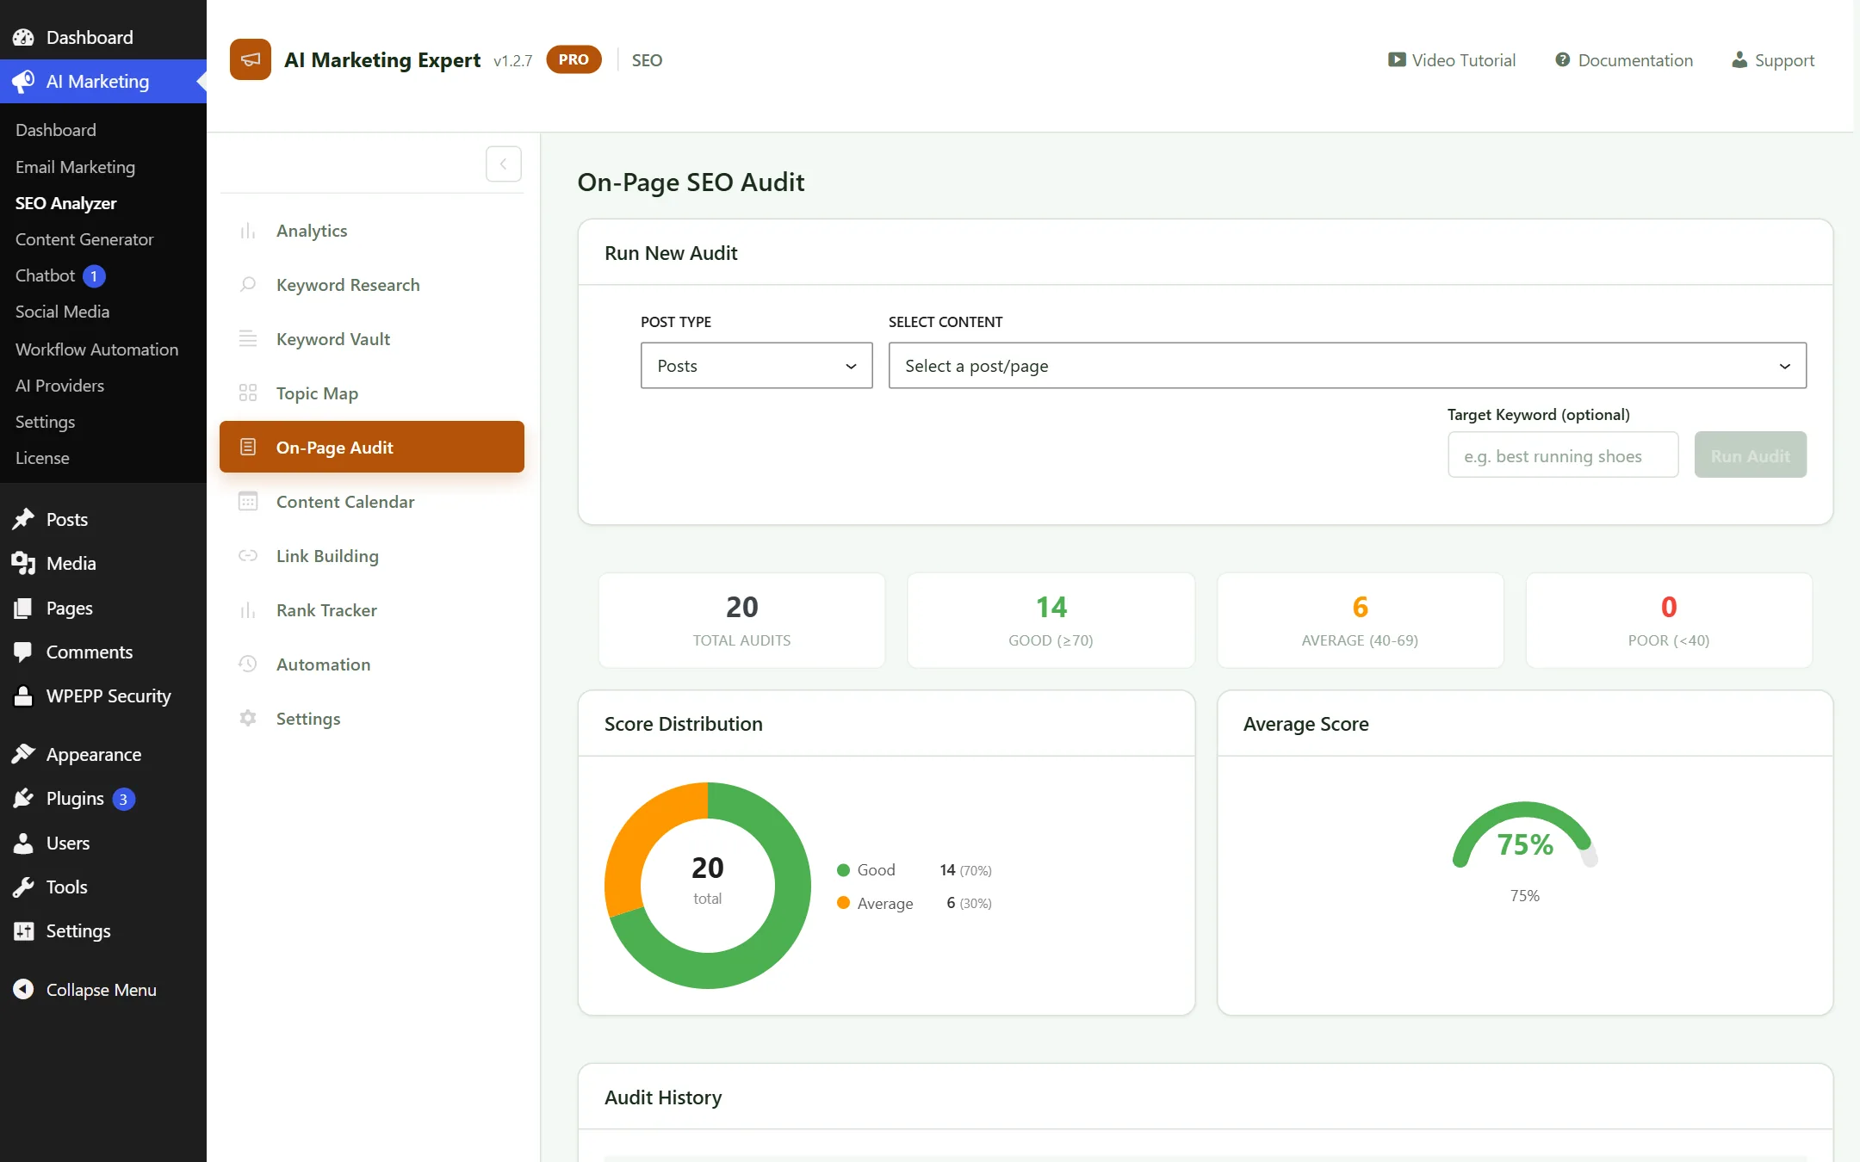This screenshot has height=1162, width=1860.
Task: Open WordPress Settings menu
Action: coord(77,931)
